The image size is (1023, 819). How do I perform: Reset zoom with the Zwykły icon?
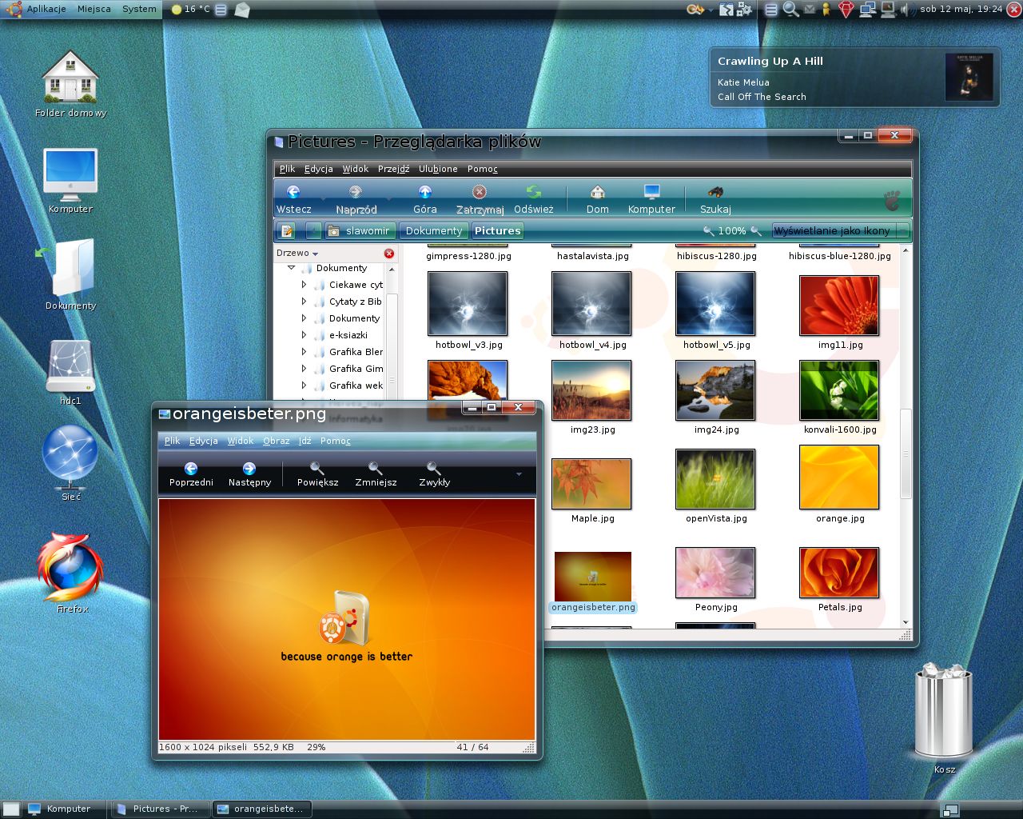pos(433,469)
